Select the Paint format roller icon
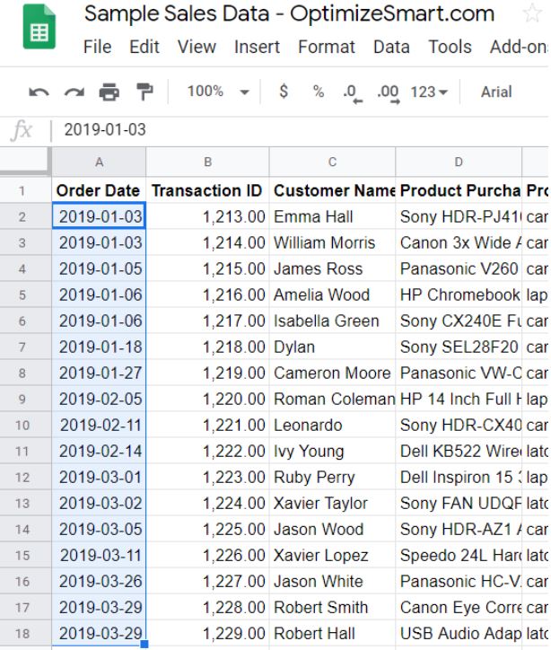The width and height of the screenshot is (551, 650). point(144,92)
